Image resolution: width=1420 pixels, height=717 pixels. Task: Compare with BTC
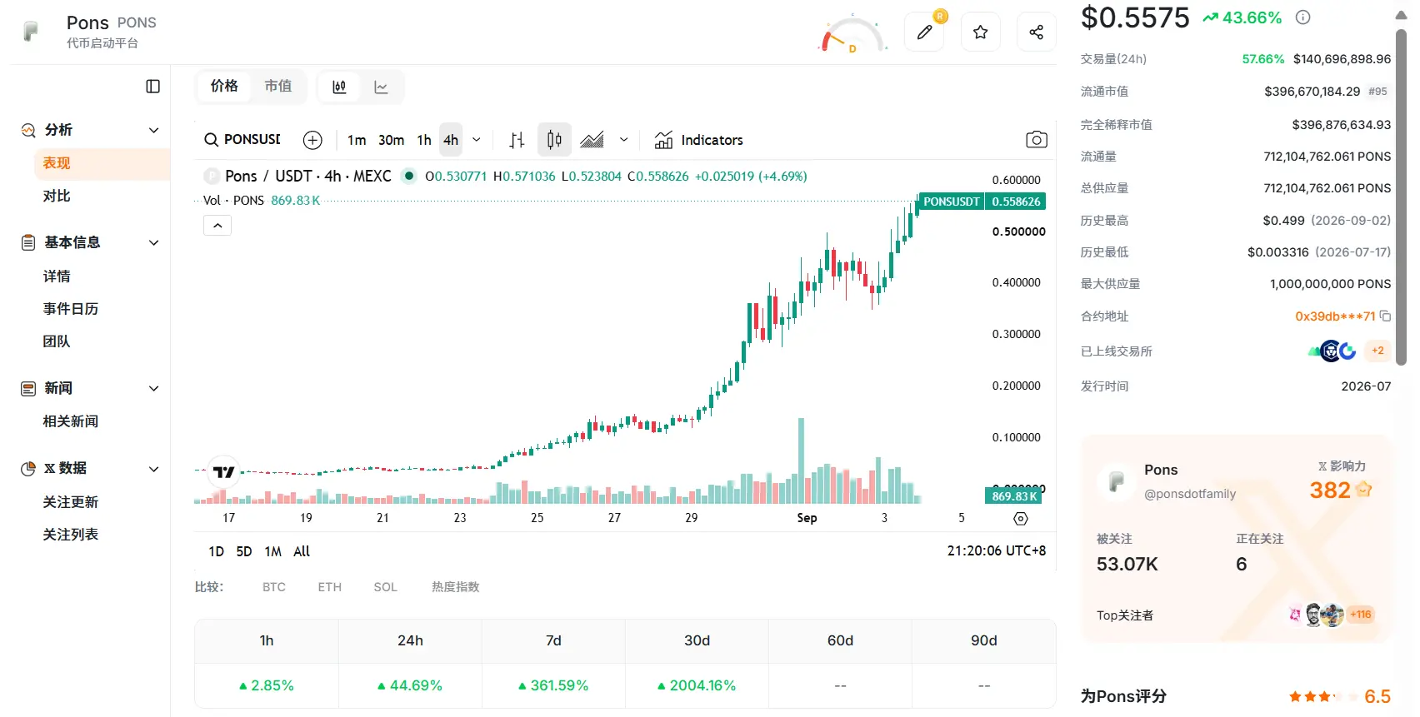[x=274, y=587]
